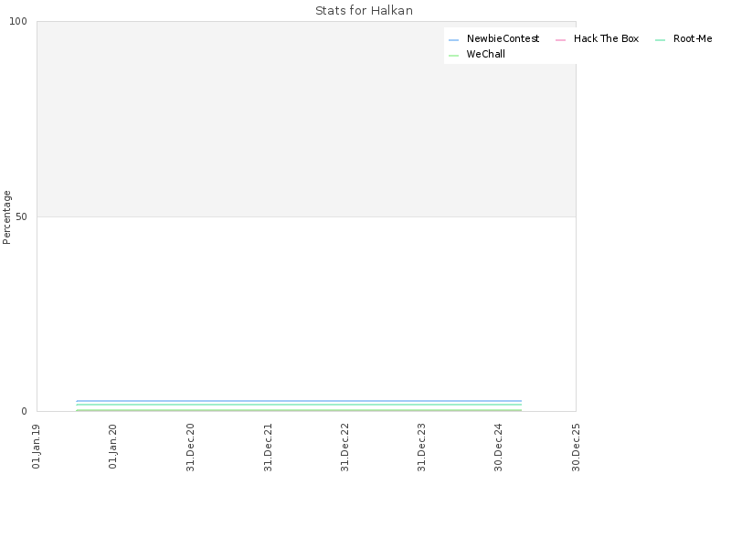Click the green WeChall legend color marker
The height and width of the screenshot is (548, 731).
[x=453, y=56]
